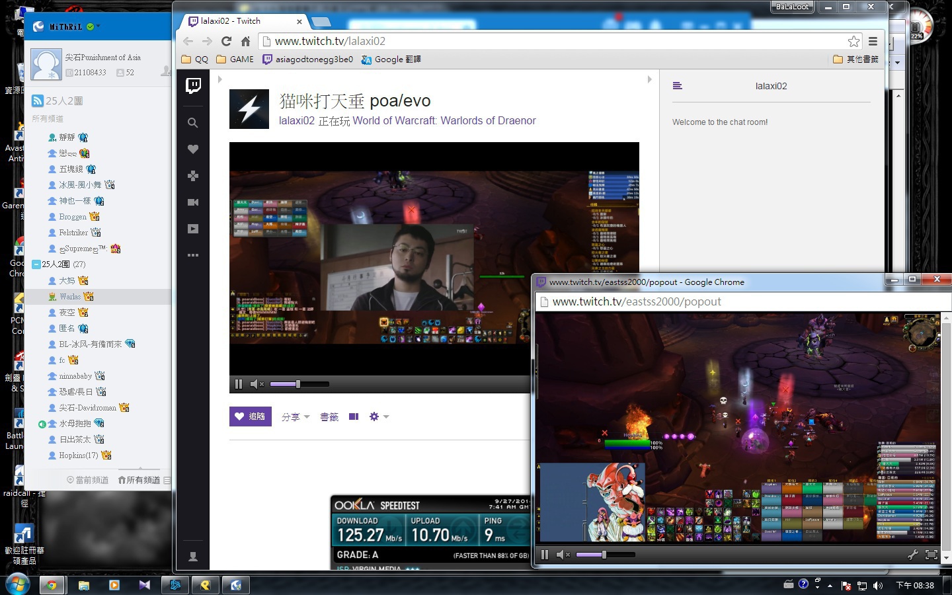The image size is (952, 595).
Task: Open Chrome hamburger menu
Action: 873,41
